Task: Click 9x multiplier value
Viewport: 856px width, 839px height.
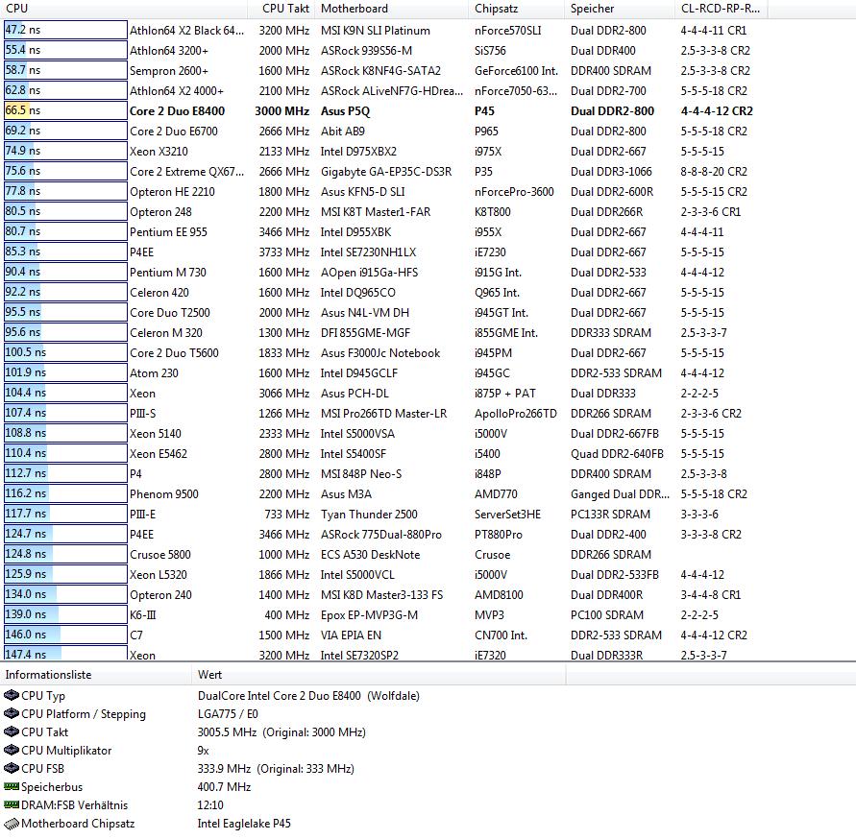Action: (203, 751)
